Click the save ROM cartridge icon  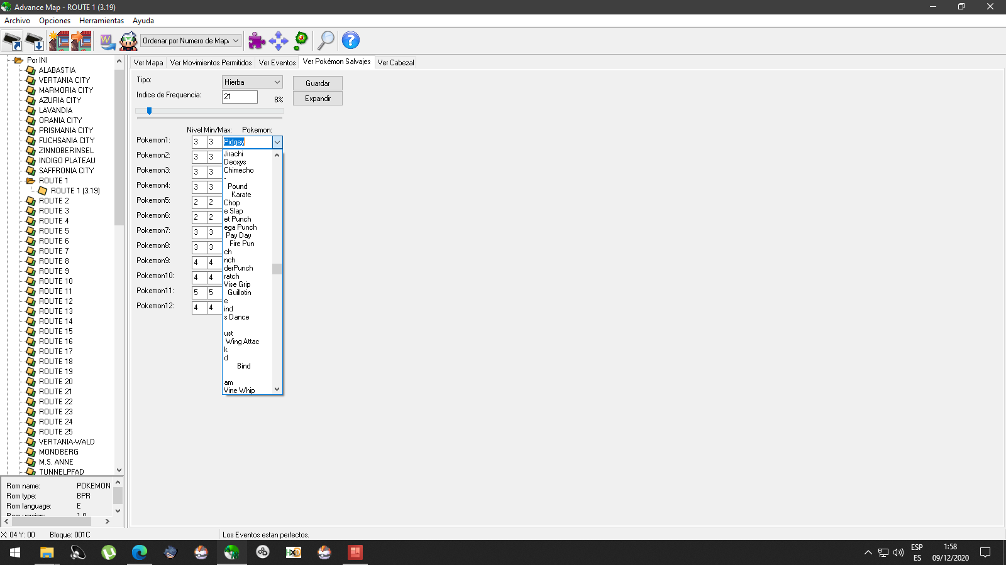[35, 41]
